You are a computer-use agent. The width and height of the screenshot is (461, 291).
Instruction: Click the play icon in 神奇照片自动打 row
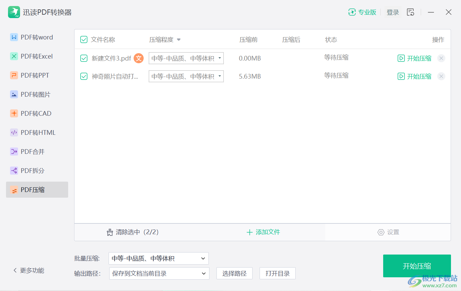tap(401, 76)
